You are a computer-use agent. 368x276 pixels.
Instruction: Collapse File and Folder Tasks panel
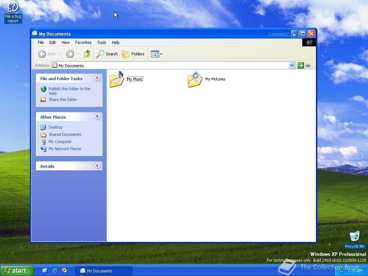click(97, 78)
